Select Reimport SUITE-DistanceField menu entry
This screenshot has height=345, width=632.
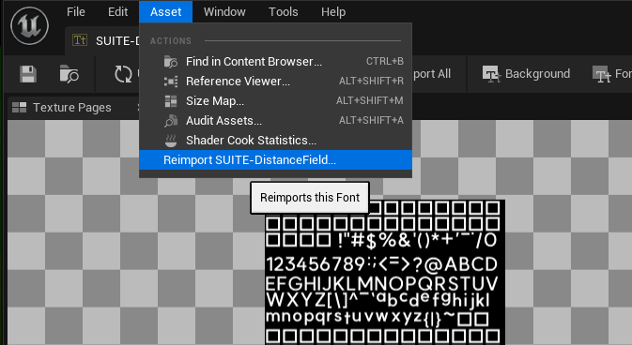(x=276, y=160)
